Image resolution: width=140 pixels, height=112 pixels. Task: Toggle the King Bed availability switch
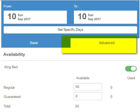coord(131,69)
